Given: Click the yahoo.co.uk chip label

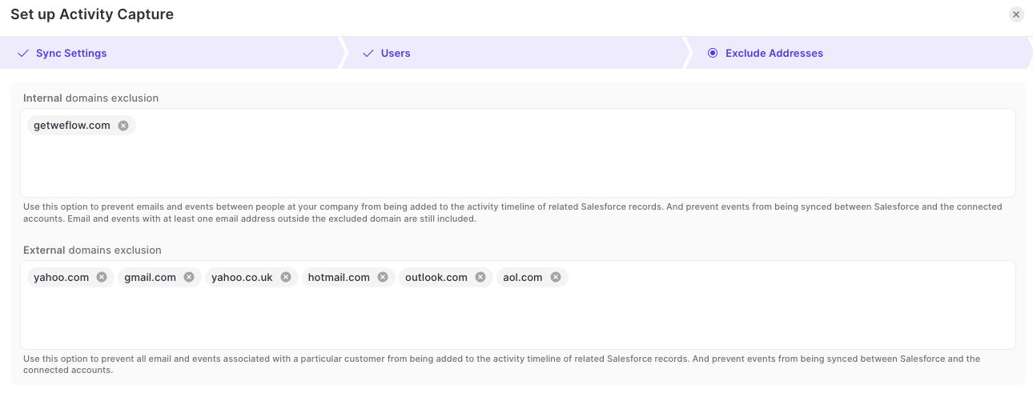Looking at the screenshot, I should tap(242, 278).
